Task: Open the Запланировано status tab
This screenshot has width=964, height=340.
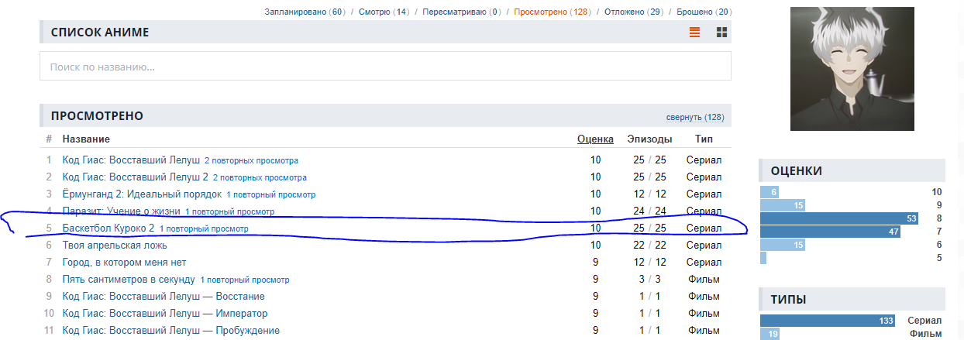Action: click(295, 12)
